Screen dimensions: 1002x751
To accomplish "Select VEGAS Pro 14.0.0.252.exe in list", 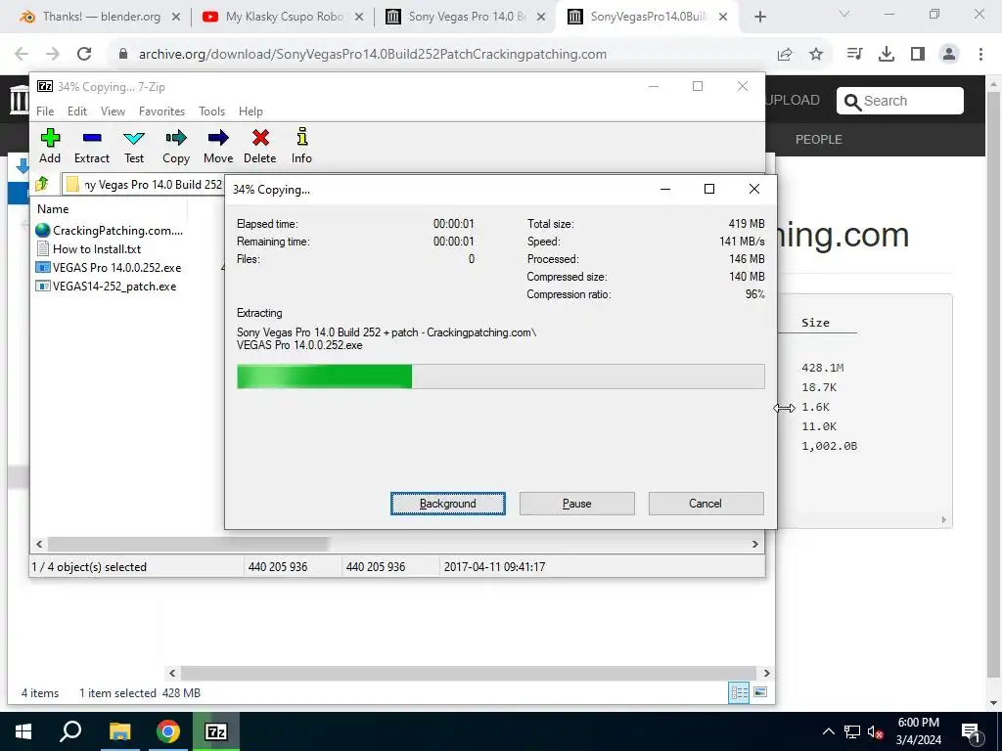I will click(x=110, y=268).
